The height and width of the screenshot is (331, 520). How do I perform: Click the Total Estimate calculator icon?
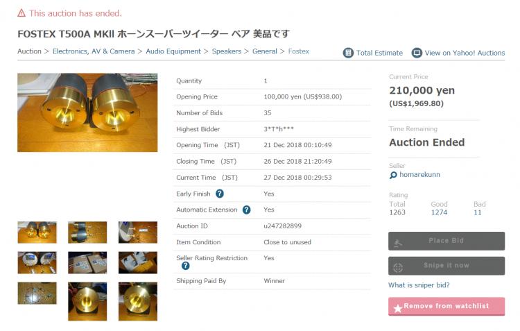click(348, 53)
